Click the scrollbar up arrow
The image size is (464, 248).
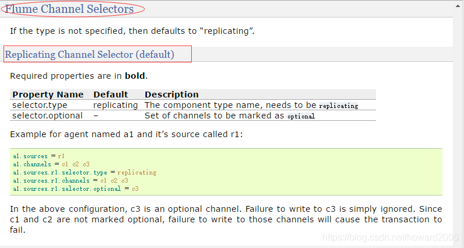[458, 6]
